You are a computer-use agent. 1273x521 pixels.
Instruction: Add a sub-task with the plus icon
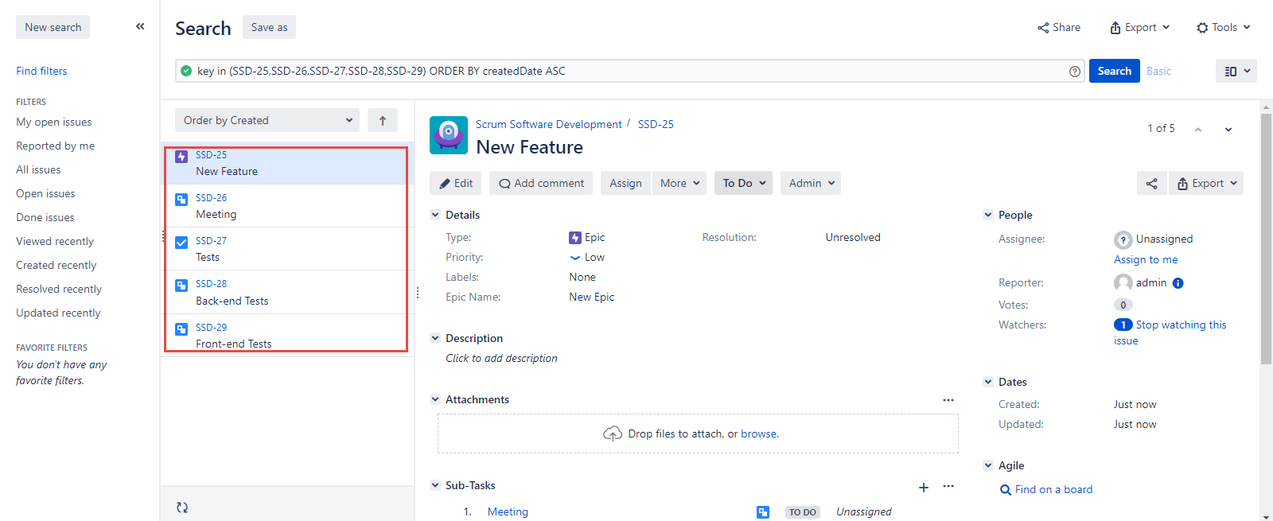click(924, 487)
